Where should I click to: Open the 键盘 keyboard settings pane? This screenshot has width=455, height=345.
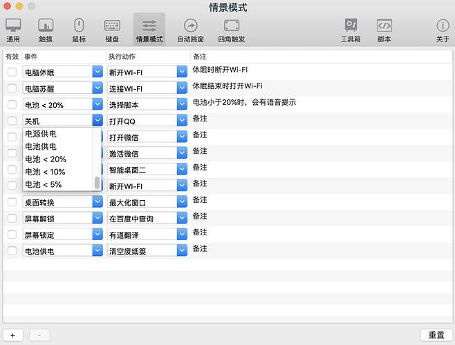112,30
